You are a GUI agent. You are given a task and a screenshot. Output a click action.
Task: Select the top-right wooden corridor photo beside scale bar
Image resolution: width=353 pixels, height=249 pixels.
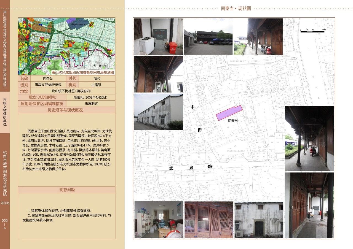coord(258,36)
